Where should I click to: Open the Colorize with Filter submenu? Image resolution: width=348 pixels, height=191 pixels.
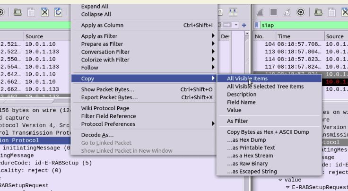[144, 60]
